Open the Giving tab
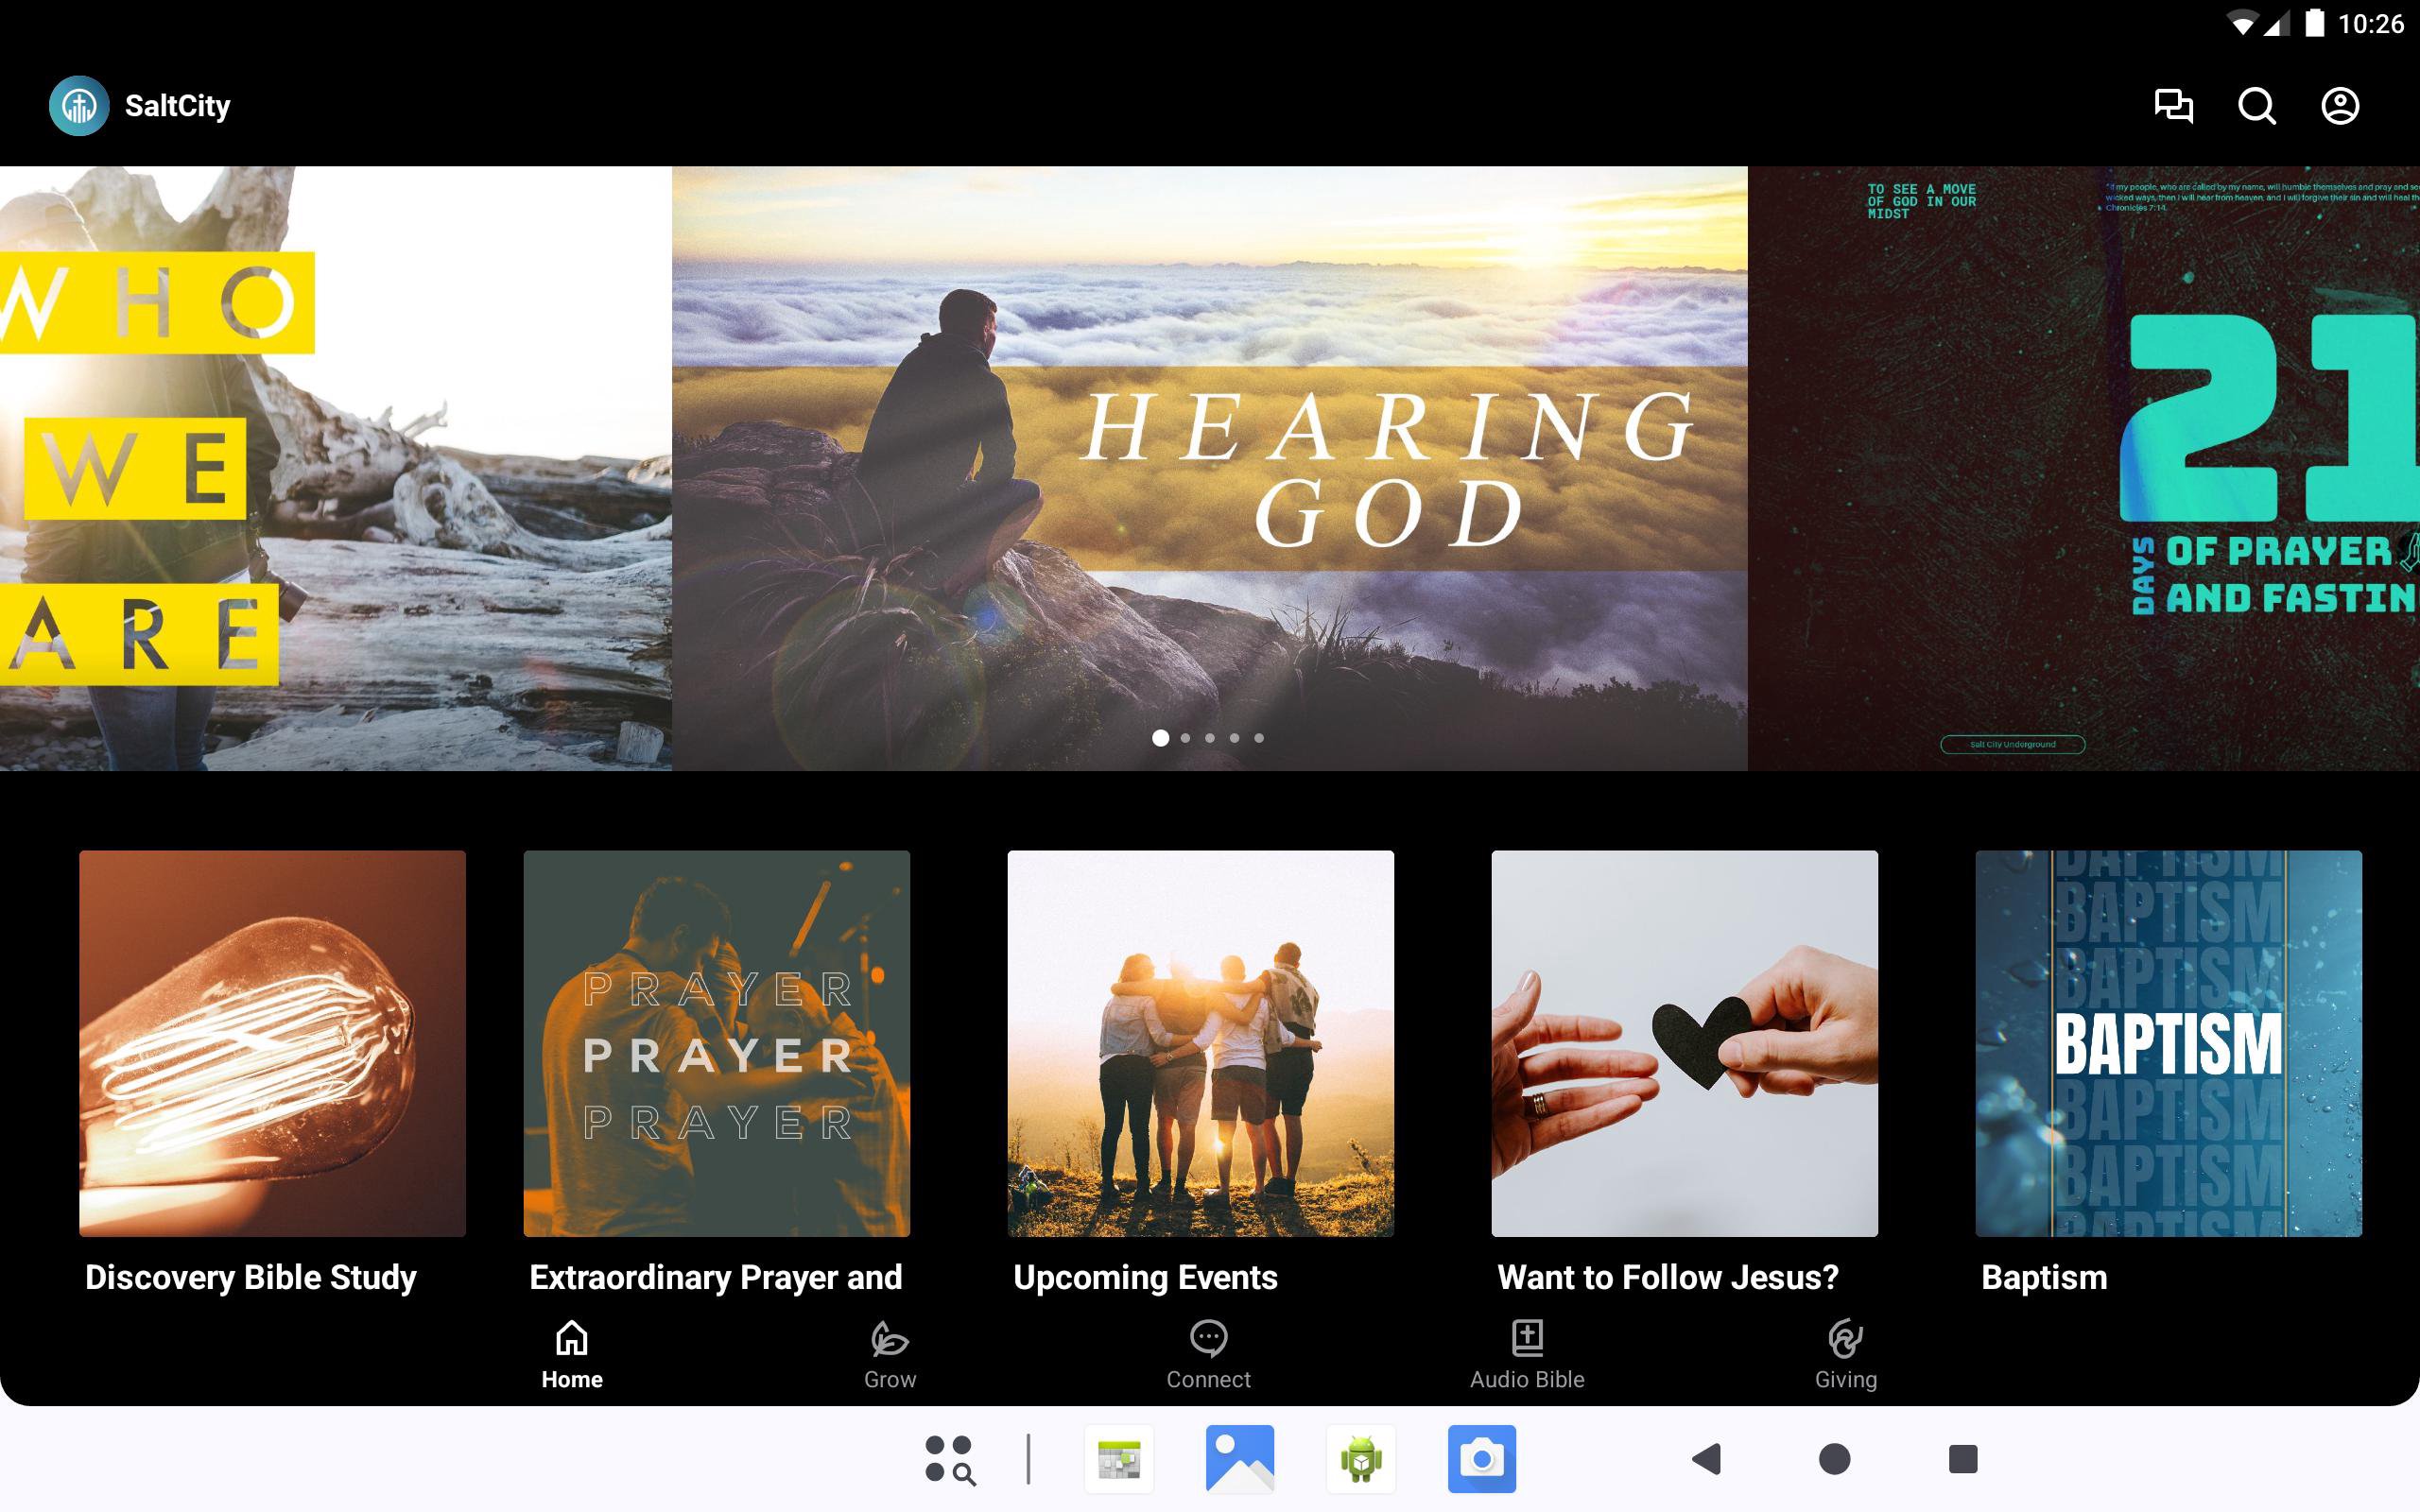Viewport: 2420px width, 1512px height. 1845,1355
